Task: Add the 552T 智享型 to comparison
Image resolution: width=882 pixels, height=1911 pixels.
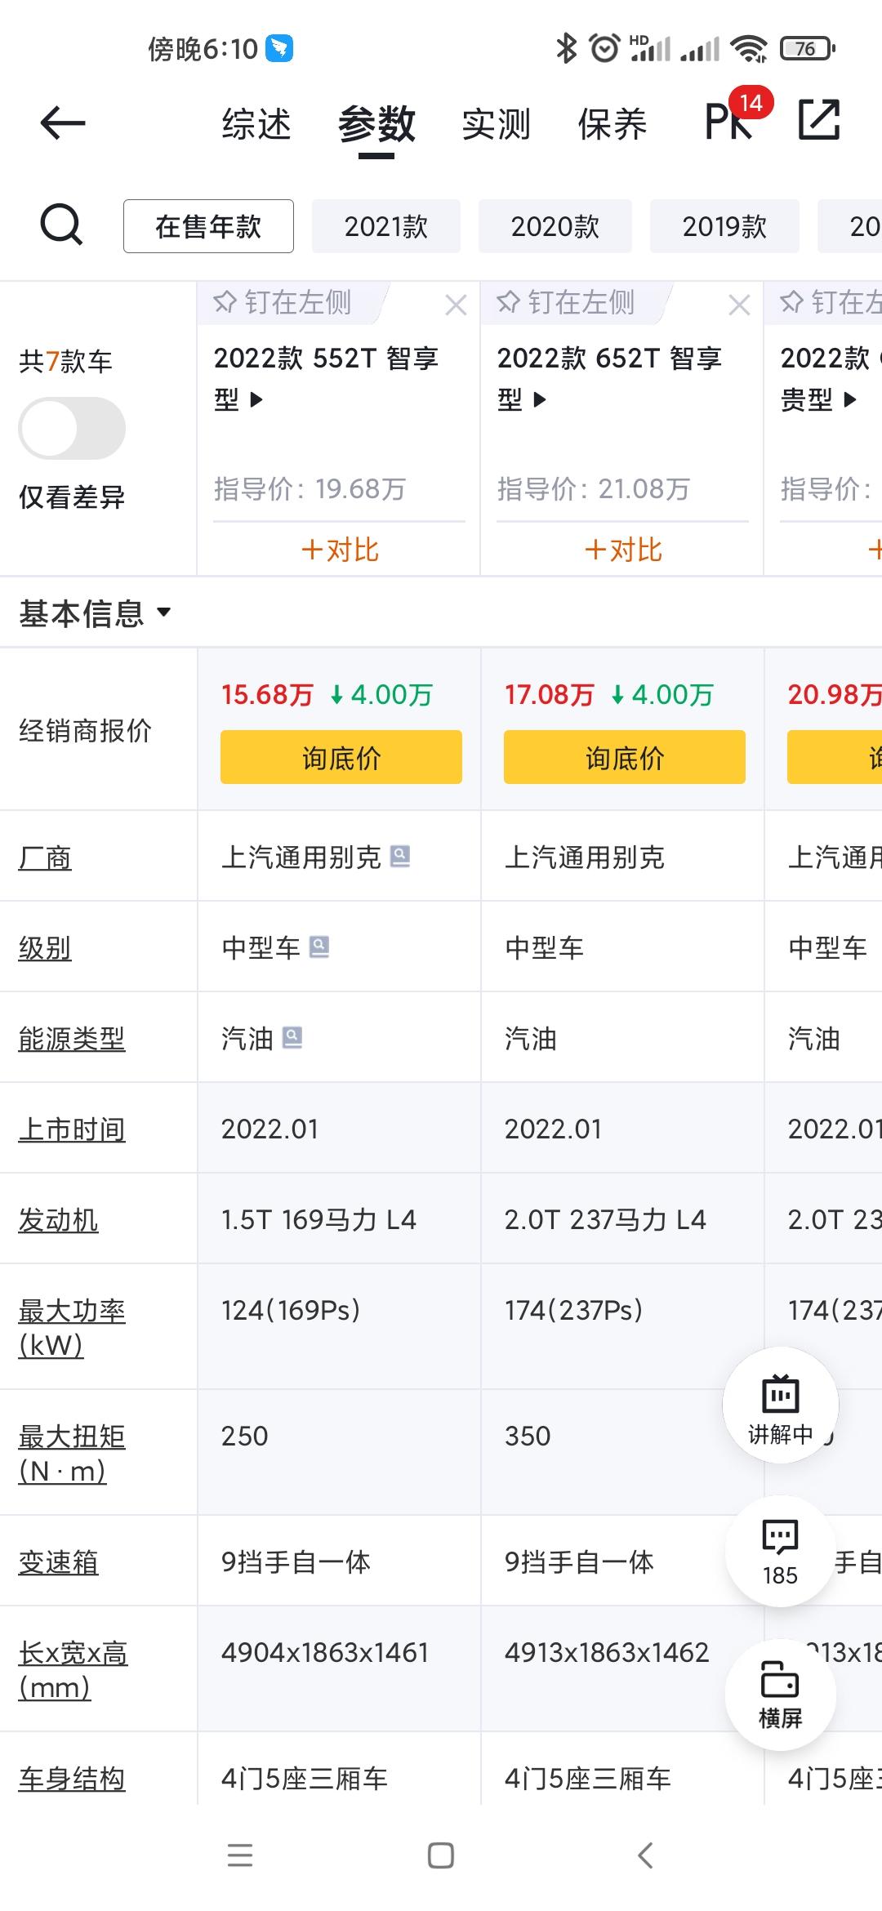Action: (340, 550)
